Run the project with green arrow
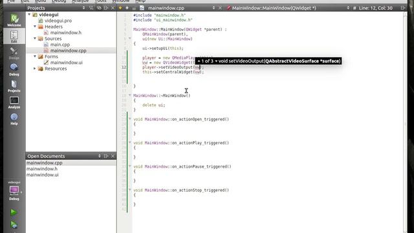Image resolution: width=414 pixels, height=233 pixels. click(14, 212)
